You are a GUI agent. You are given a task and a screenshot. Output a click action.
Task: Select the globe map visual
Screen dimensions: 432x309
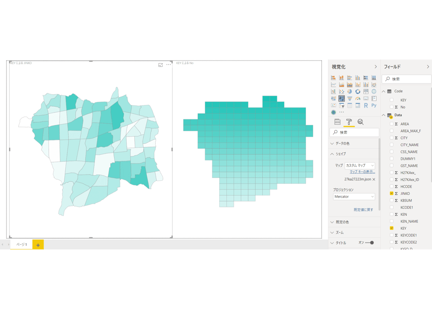point(374,91)
